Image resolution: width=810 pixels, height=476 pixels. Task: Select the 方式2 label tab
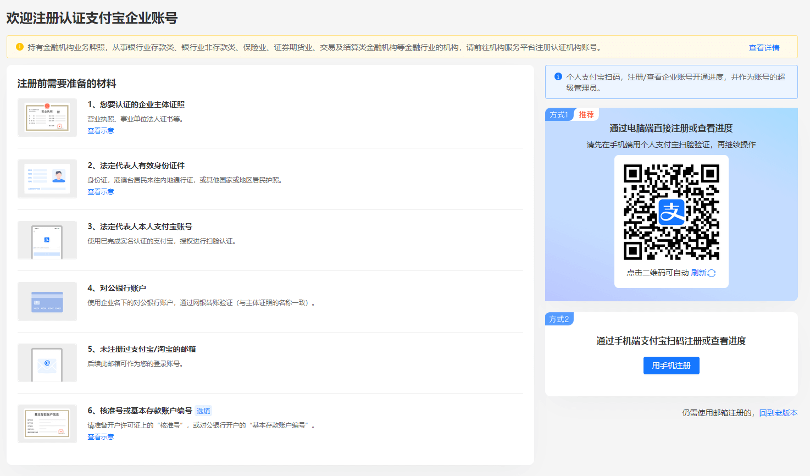pyautogui.click(x=559, y=319)
